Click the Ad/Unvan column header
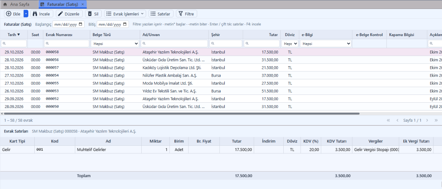Viewport: 442px width, 189px height. (174, 35)
